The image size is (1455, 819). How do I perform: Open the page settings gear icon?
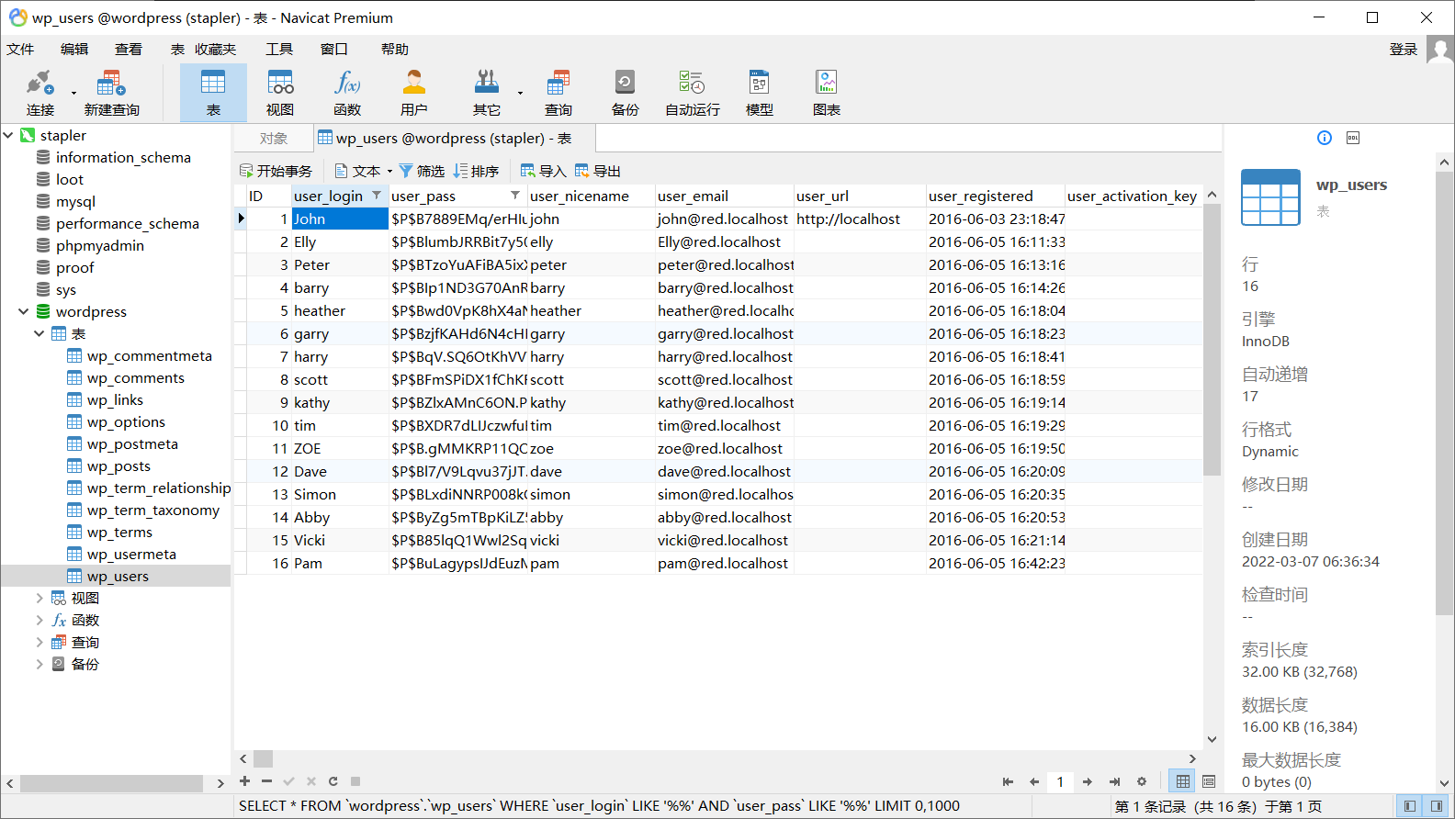tap(1142, 781)
